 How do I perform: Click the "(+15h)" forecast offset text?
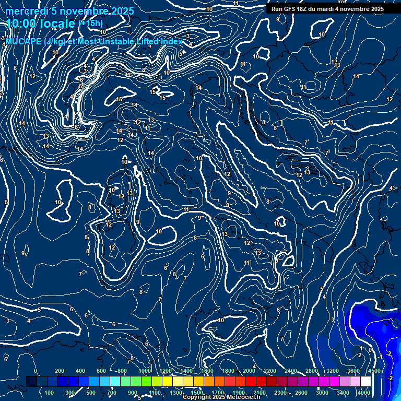tap(90, 23)
